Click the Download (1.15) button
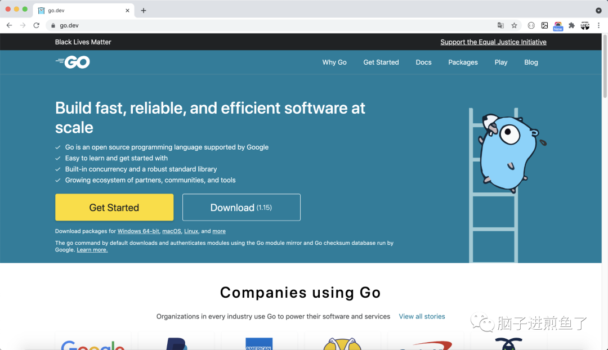 [x=241, y=208]
